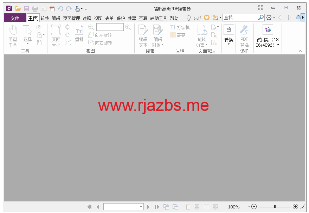309x213 pixels.
Task: Switch to Home (主页) tab
Action: tap(33, 18)
